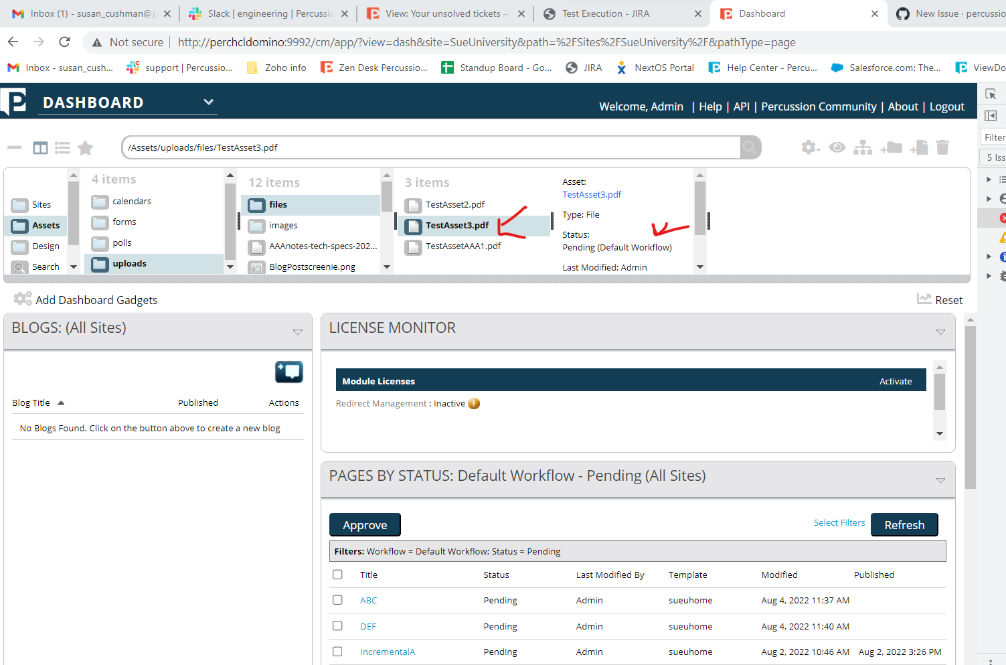The width and height of the screenshot is (1006, 665).
Task: Click the Percussion logo in the header
Action: pos(14,101)
